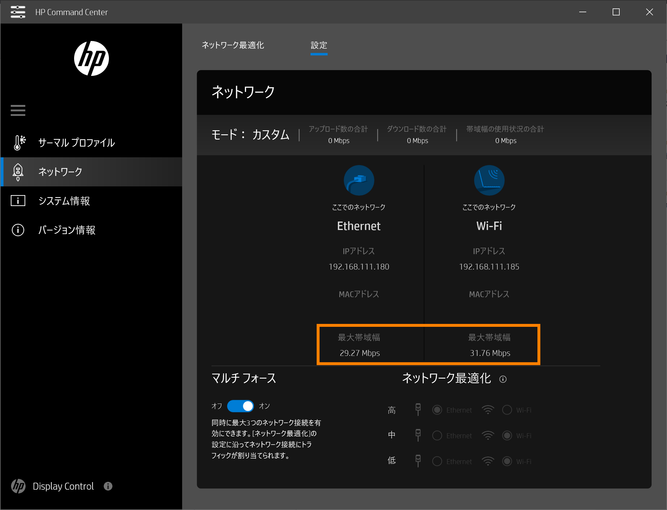Click the Wi-Fi laptop round icon
Viewport: 667px width, 510px height.
[x=489, y=180]
